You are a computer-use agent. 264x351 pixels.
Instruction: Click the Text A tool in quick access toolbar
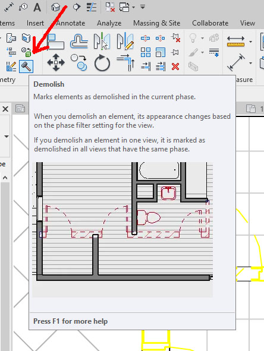pos(37,7)
